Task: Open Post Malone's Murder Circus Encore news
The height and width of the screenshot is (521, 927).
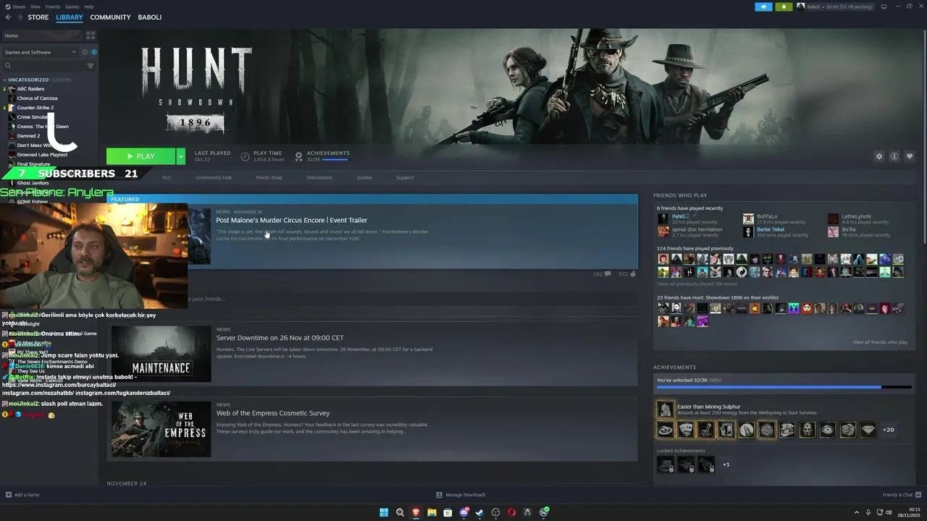Action: point(291,220)
